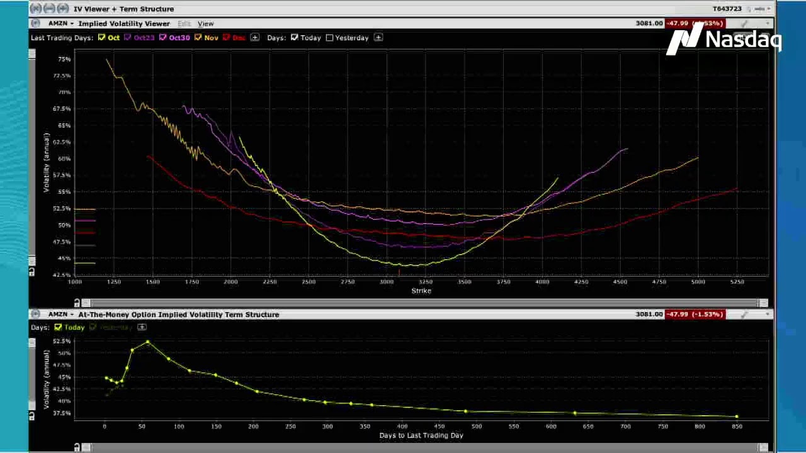Uncheck Today in IV Viewer days
The height and width of the screenshot is (453, 806).
tap(294, 38)
